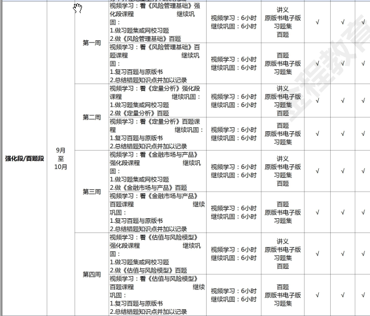370x316 pixels.
Task: Click materials cell for 风险管理基础 强化段 row
Action: (x=283, y=22)
